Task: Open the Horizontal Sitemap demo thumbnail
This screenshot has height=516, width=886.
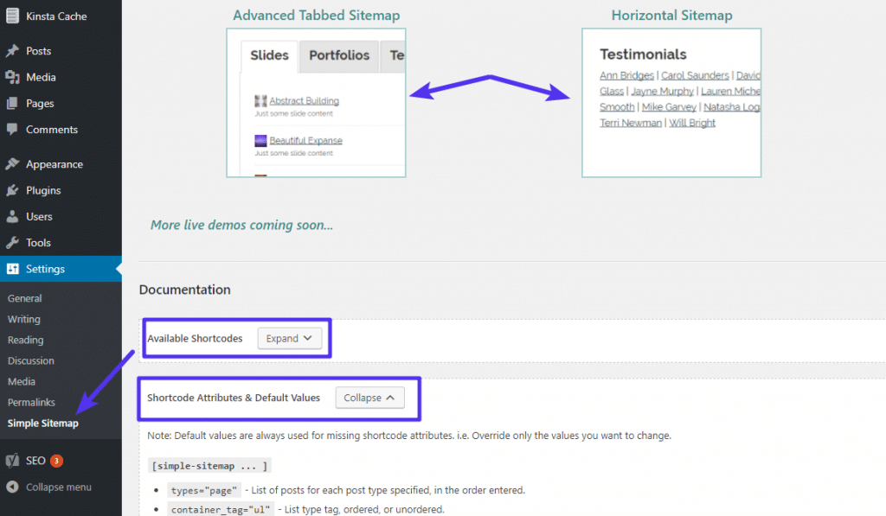Action: click(x=671, y=103)
